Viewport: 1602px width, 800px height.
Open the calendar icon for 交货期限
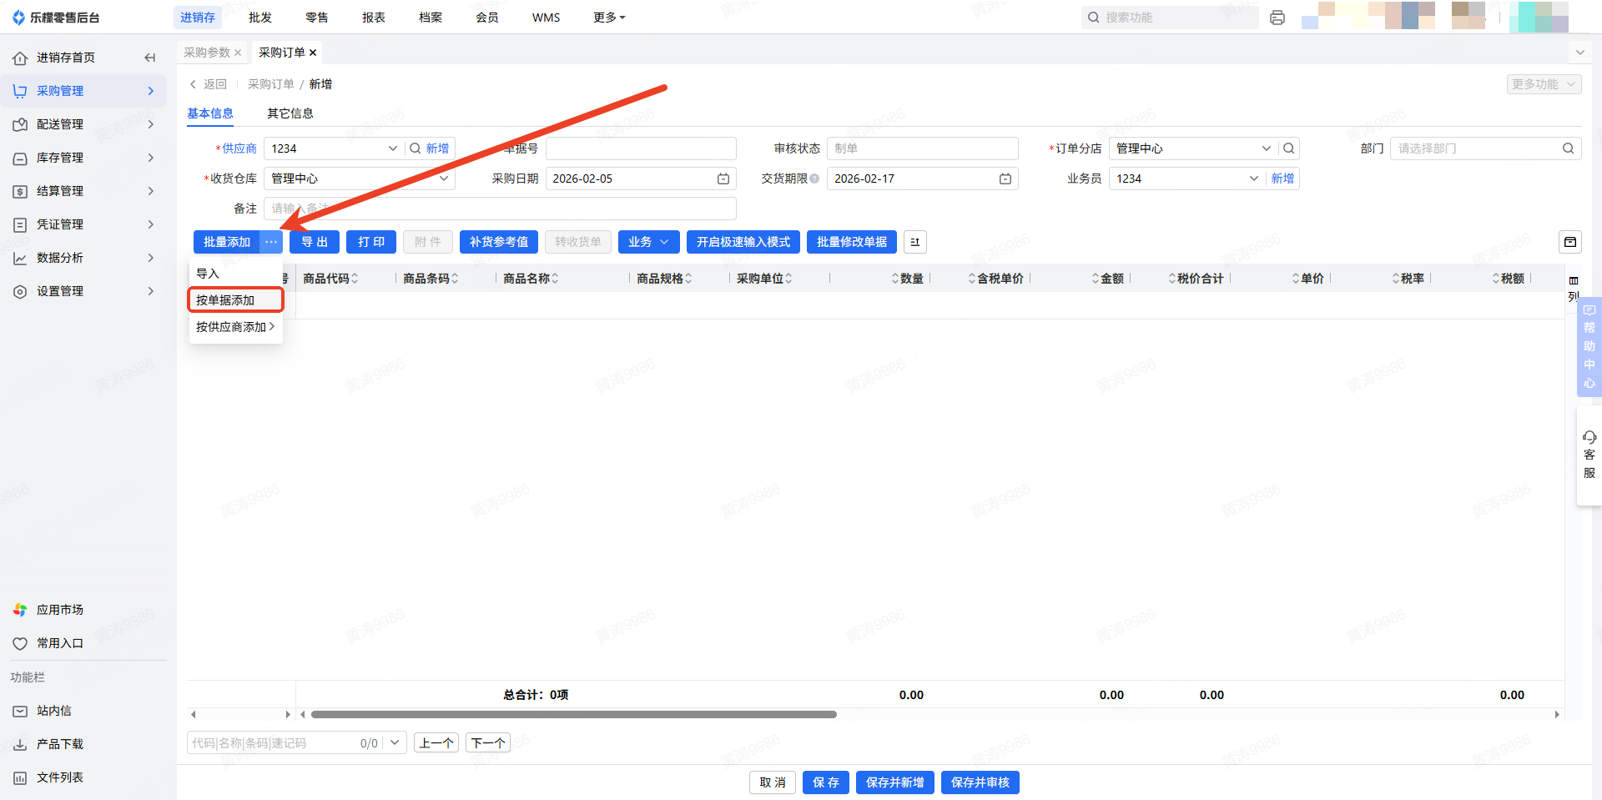[1005, 179]
